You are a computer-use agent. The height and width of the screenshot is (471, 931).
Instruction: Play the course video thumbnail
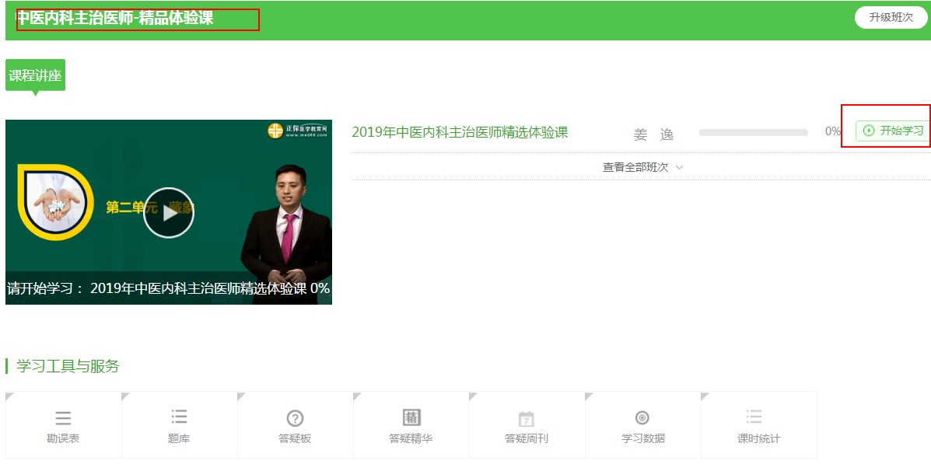click(169, 212)
